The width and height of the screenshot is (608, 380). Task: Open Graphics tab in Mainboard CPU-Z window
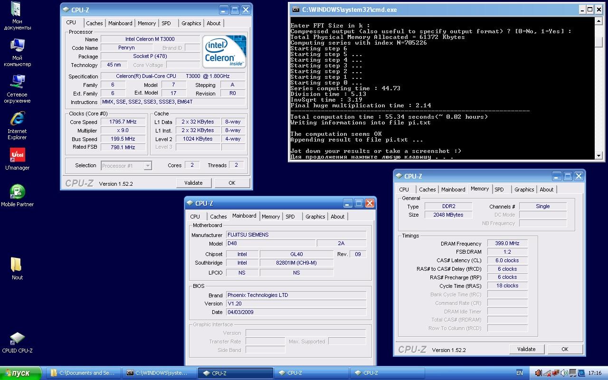point(315,217)
